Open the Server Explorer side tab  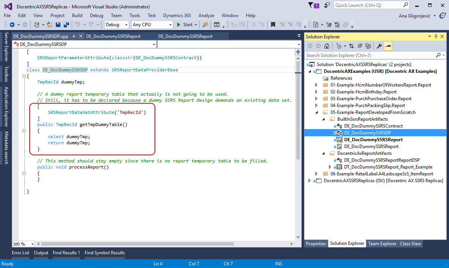click(x=6, y=47)
